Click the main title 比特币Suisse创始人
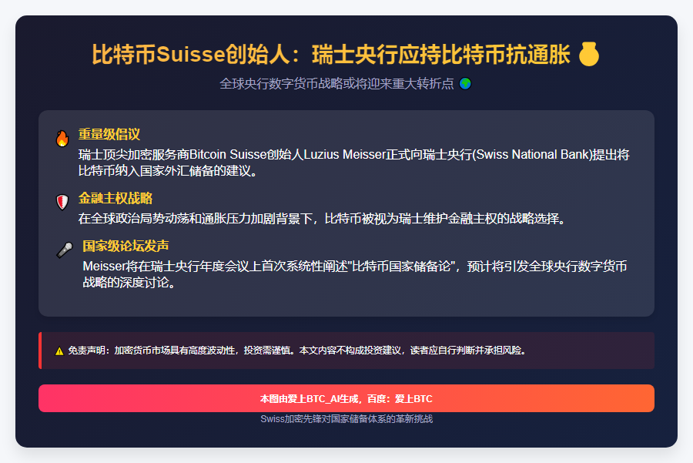This screenshot has height=463, width=693. click(331, 55)
